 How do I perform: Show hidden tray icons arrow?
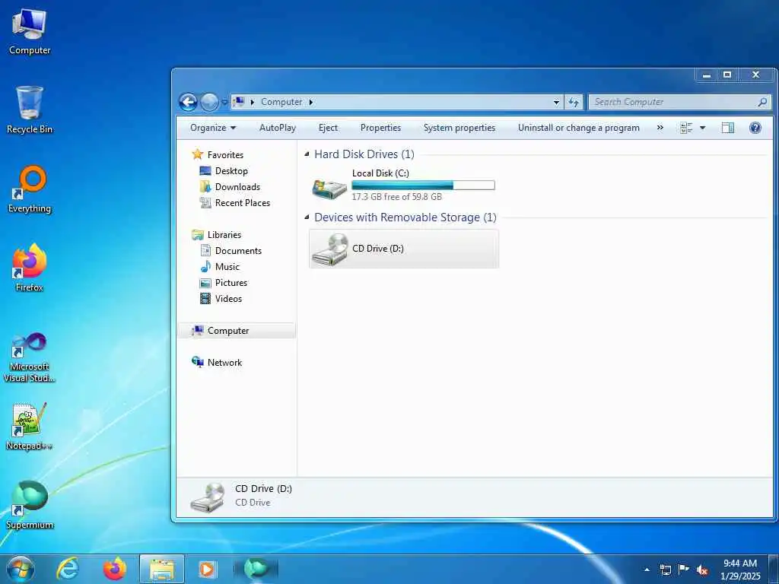click(x=647, y=570)
